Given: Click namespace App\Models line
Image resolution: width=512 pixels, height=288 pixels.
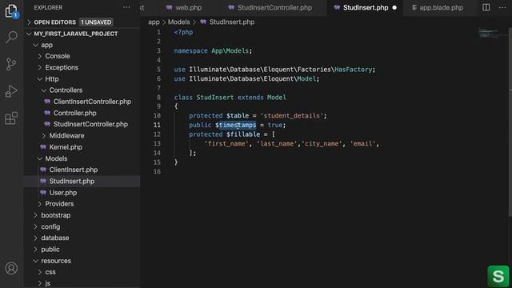Looking at the screenshot, I should coord(213,51).
